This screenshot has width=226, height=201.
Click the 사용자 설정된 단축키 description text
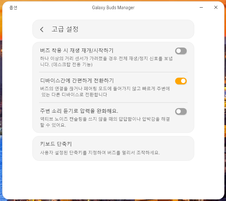point(100,152)
